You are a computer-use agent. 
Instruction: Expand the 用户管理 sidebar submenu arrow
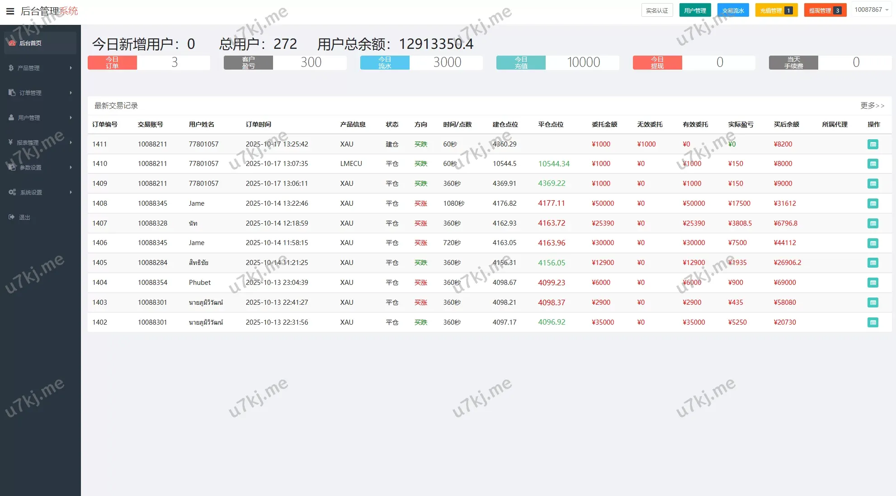tap(71, 118)
